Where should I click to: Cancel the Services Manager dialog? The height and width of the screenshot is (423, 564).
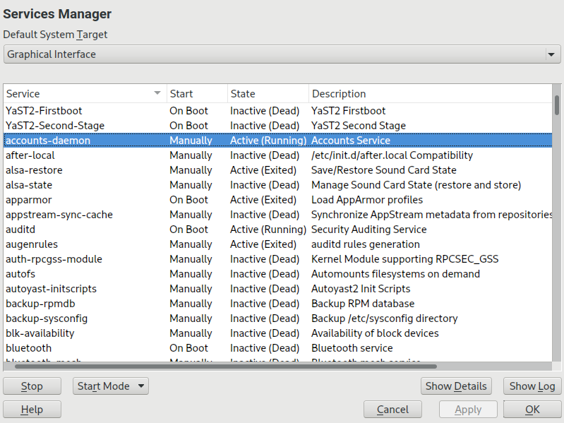392,410
